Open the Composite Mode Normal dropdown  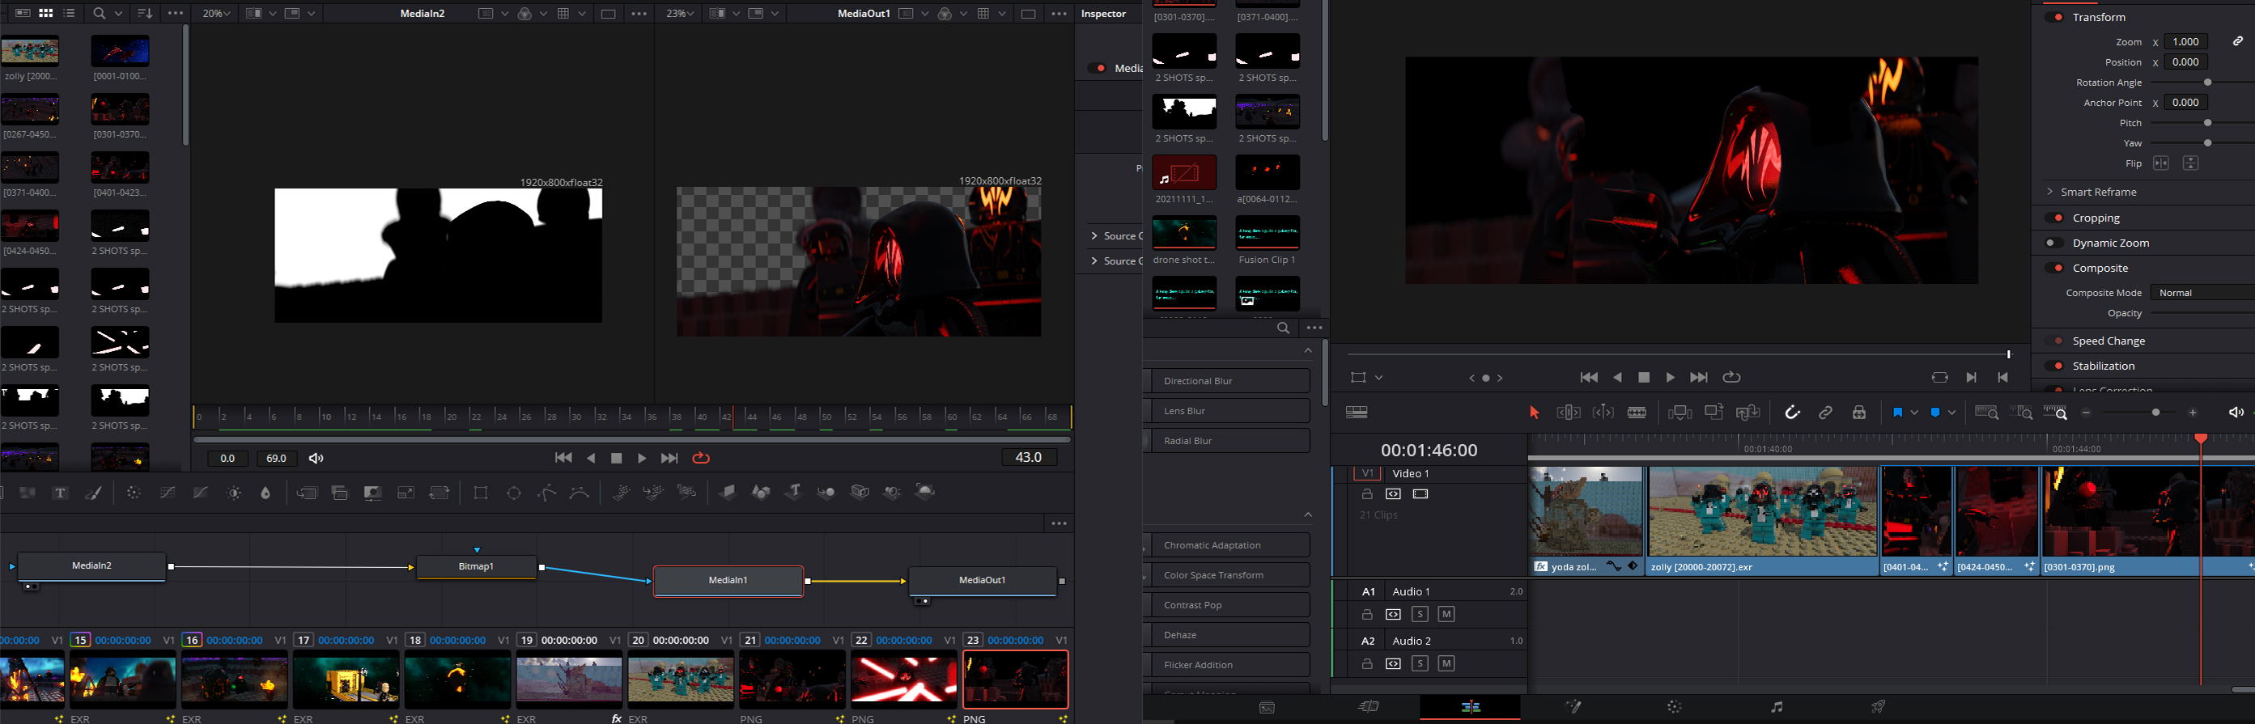[2202, 293]
